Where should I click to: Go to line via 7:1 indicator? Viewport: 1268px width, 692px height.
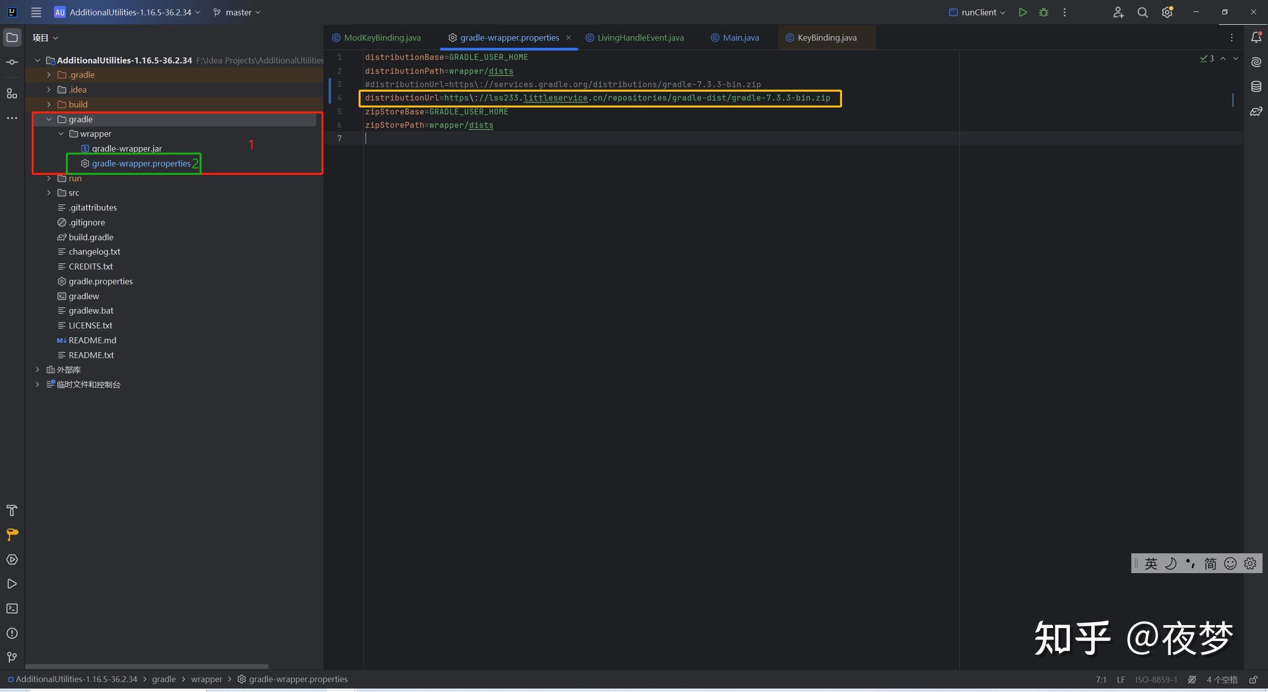click(1101, 680)
